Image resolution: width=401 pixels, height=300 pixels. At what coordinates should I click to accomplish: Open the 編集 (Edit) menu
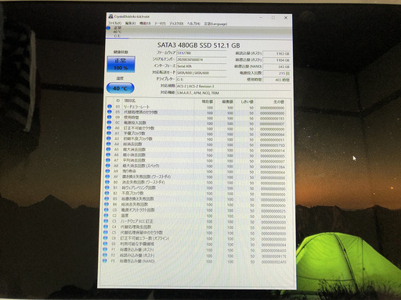pos(130,23)
